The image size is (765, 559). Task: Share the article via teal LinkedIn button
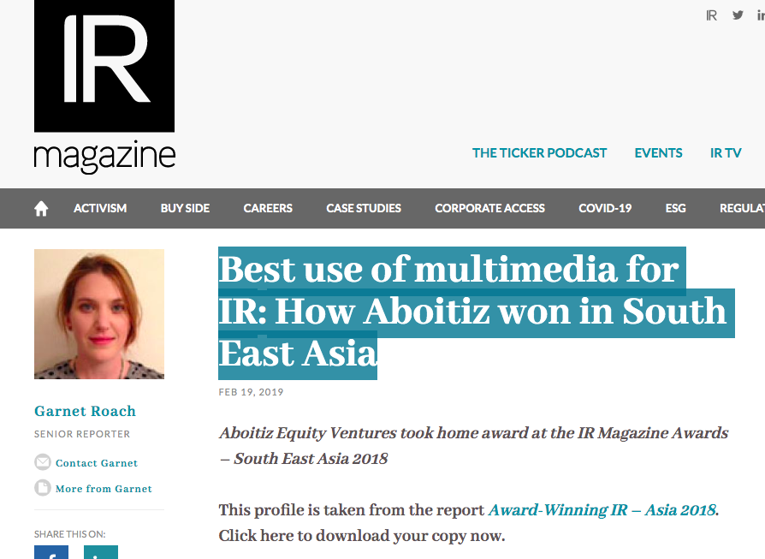coord(101,553)
